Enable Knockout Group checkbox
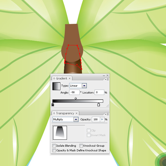 pos(81,146)
